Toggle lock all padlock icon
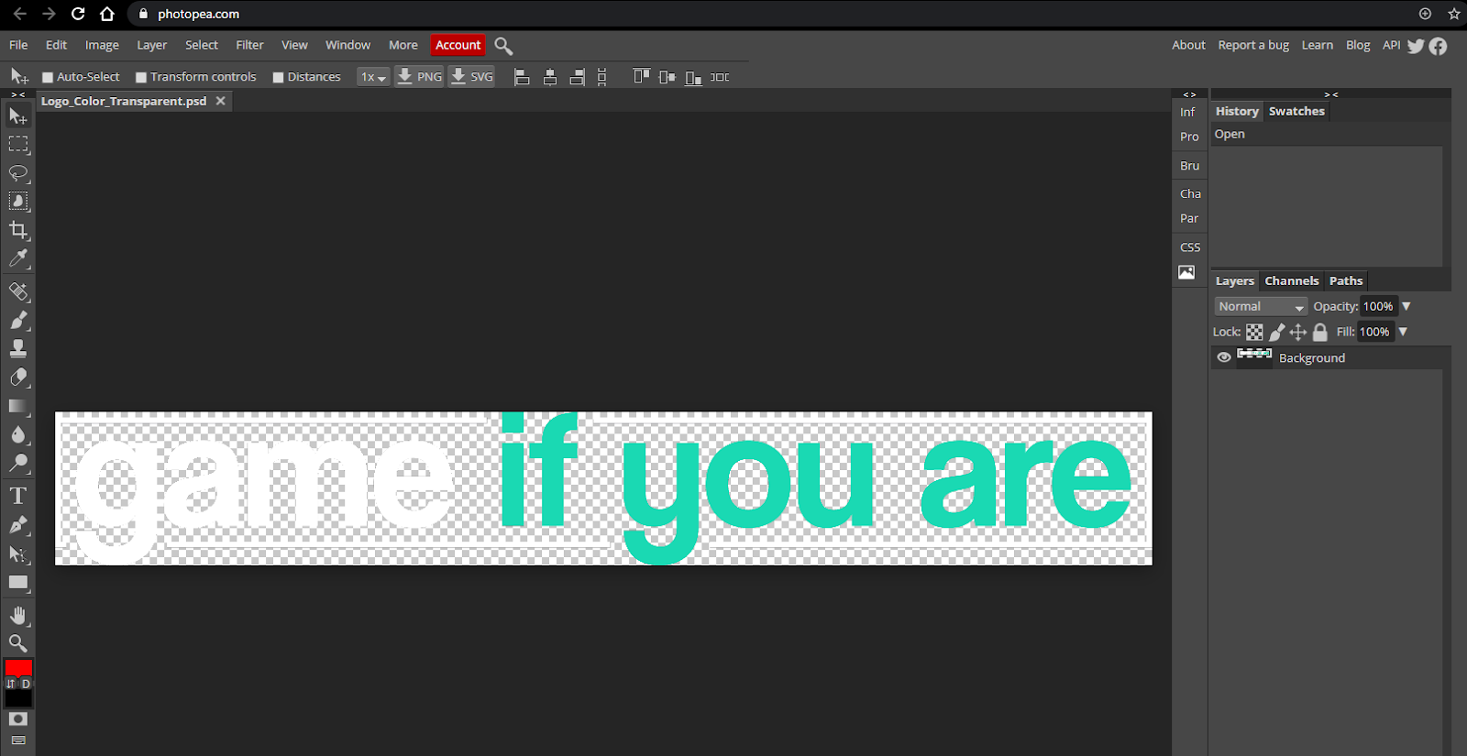This screenshot has width=1467, height=756. pos(1319,332)
